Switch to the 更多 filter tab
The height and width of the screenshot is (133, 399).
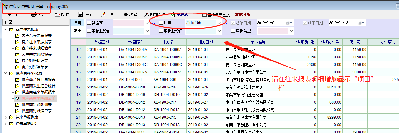[x=77, y=30]
